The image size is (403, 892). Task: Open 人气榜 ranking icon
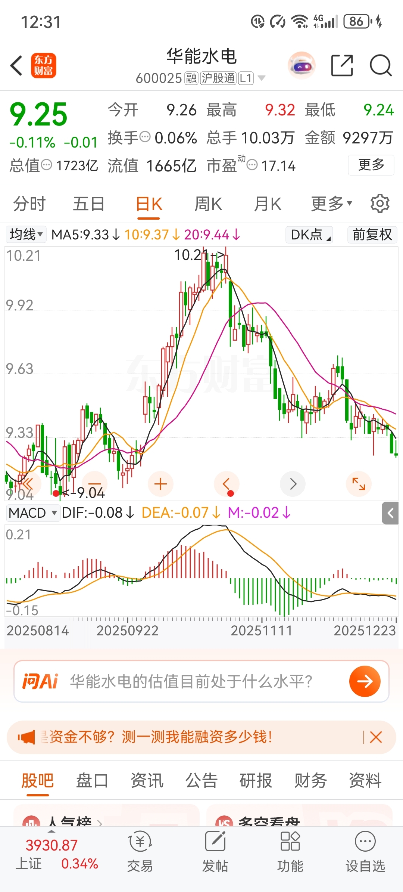click(31, 821)
